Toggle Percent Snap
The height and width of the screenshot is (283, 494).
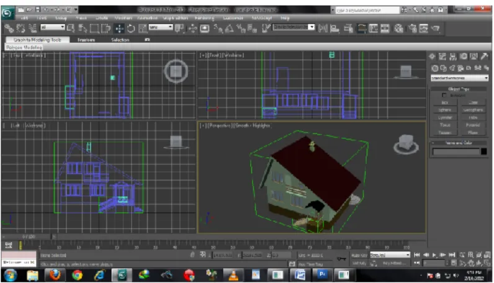241,29
